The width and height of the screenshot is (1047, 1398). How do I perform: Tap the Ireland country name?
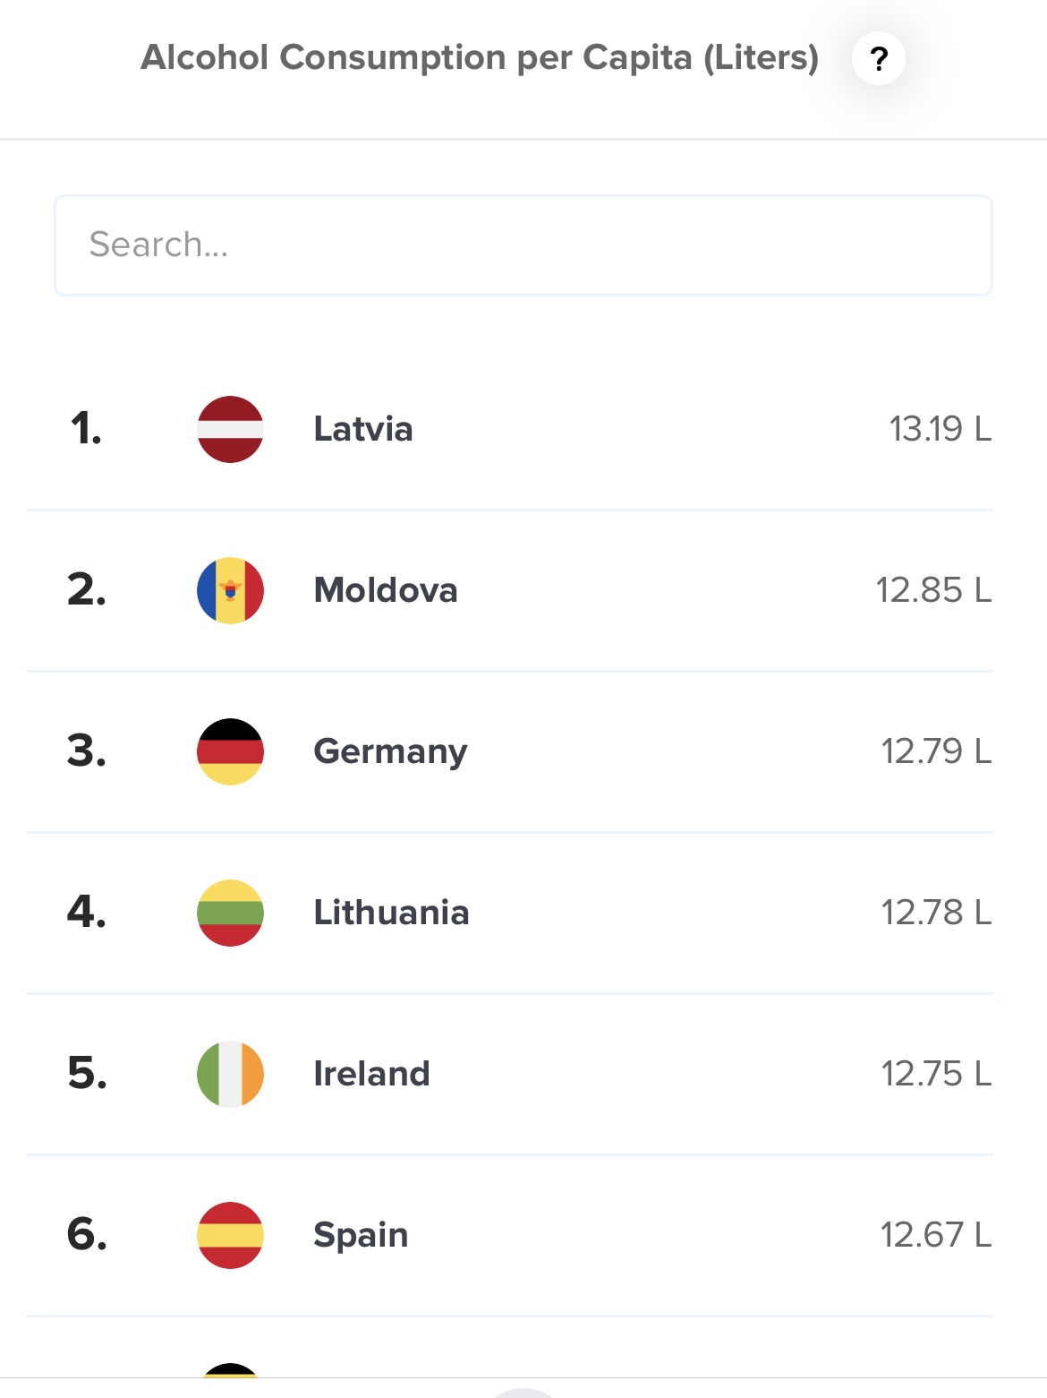tap(371, 1074)
